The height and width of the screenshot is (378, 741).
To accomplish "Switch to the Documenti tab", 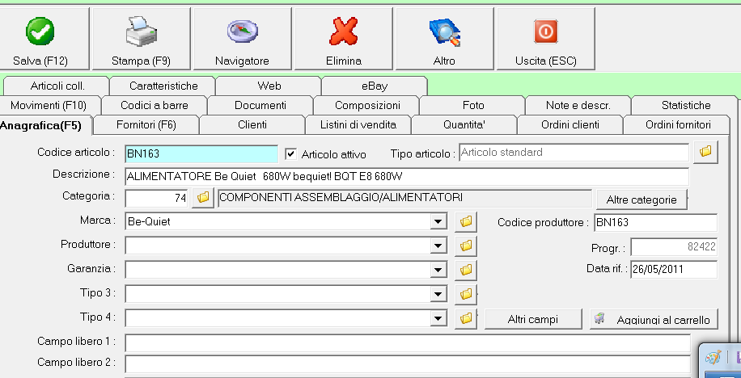I will click(x=260, y=105).
